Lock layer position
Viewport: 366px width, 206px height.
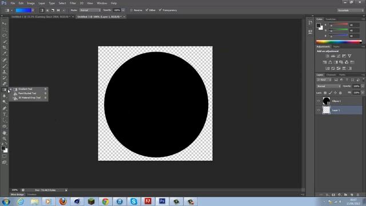point(336,93)
